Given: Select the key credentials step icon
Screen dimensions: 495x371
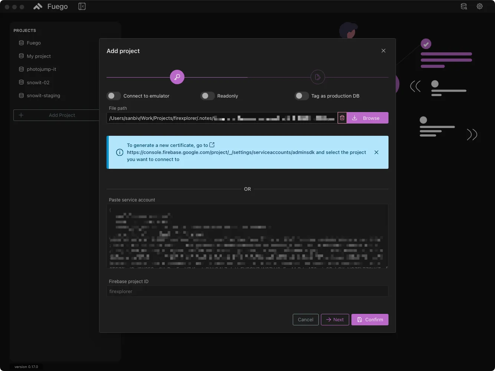Looking at the screenshot, I should (177, 77).
